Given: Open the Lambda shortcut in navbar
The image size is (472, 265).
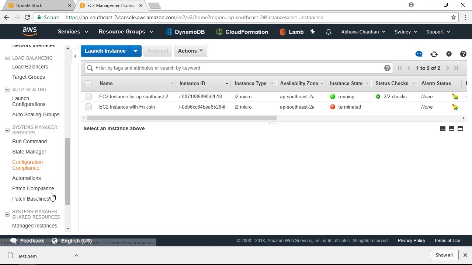Looking at the screenshot, I should coord(291,32).
